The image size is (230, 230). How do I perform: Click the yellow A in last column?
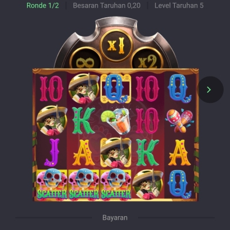click(179, 152)
